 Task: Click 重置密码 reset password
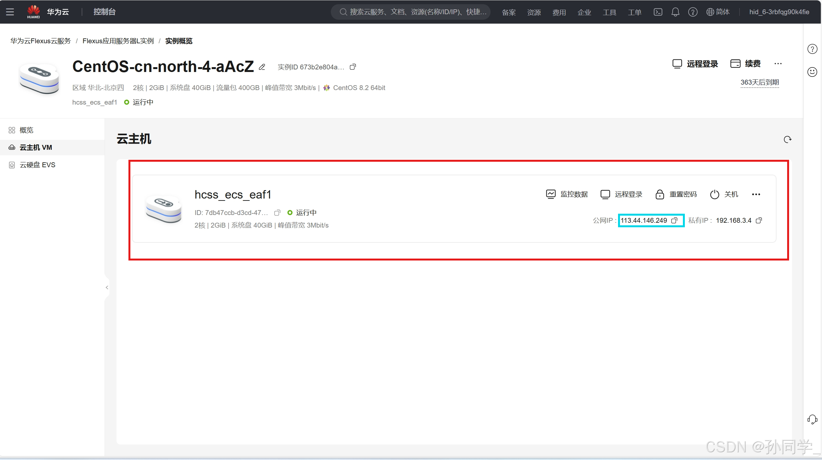pos(676,194)
